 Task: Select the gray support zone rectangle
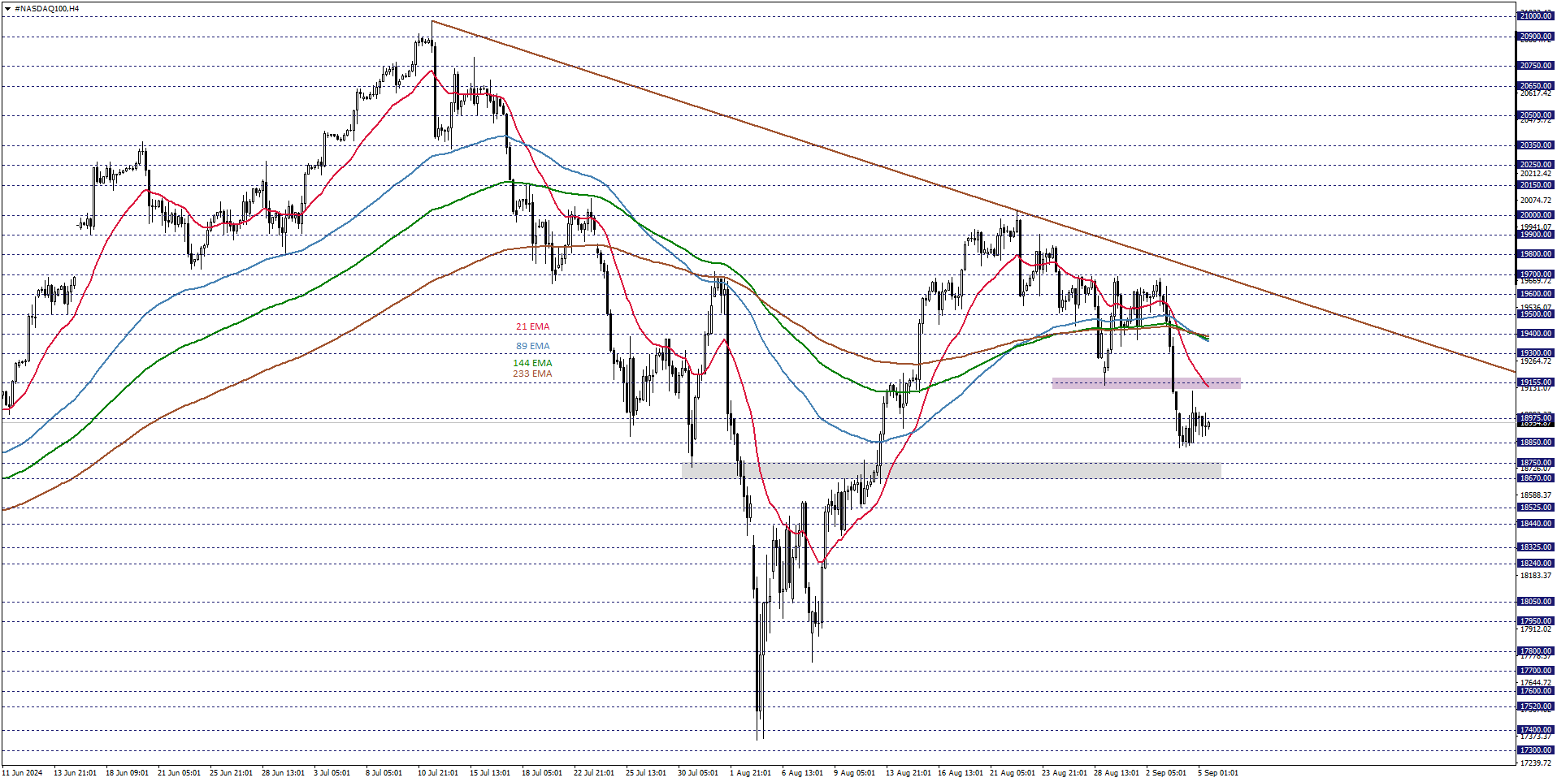click(951, 470)
